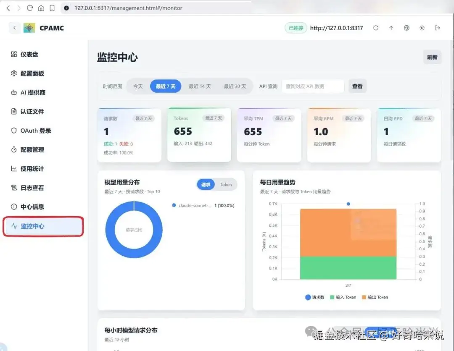This screenshot has width=454, height=351.
Task: Select the 最近 7 天 time range
Action: coord(166,86)
